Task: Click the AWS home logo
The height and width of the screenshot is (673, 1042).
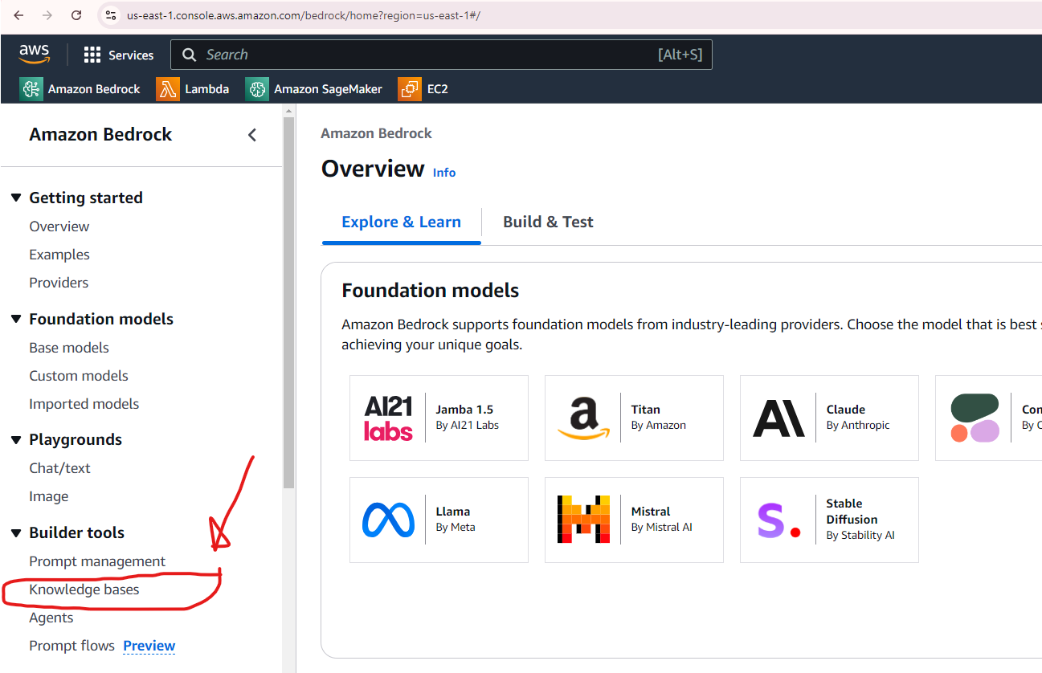Action: pyautogui.click(x=34, y=53)
